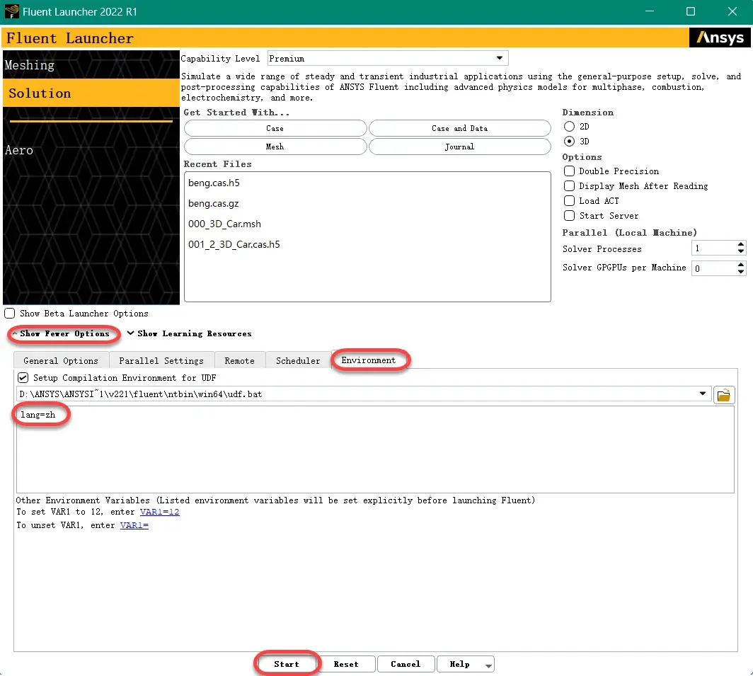Click the Ansys logo in the header
This screenshot has width=753, height=676.
click(x=719, y=38)
